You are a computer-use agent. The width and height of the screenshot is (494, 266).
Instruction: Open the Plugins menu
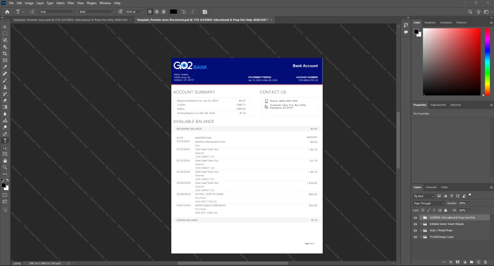point(92,3)
